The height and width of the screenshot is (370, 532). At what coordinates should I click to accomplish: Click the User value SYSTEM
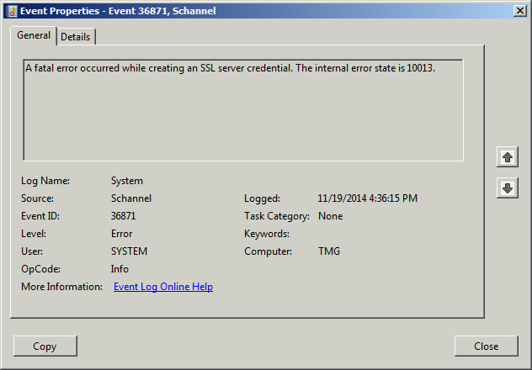[128, 251]
